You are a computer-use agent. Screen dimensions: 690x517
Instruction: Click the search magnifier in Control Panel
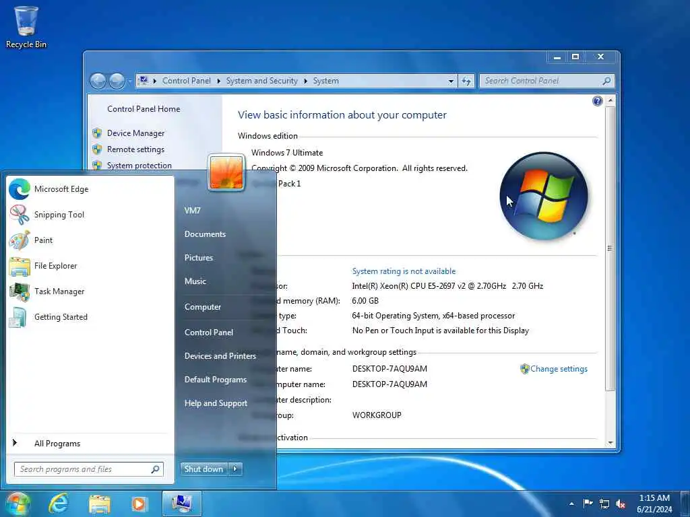(606, 81)
